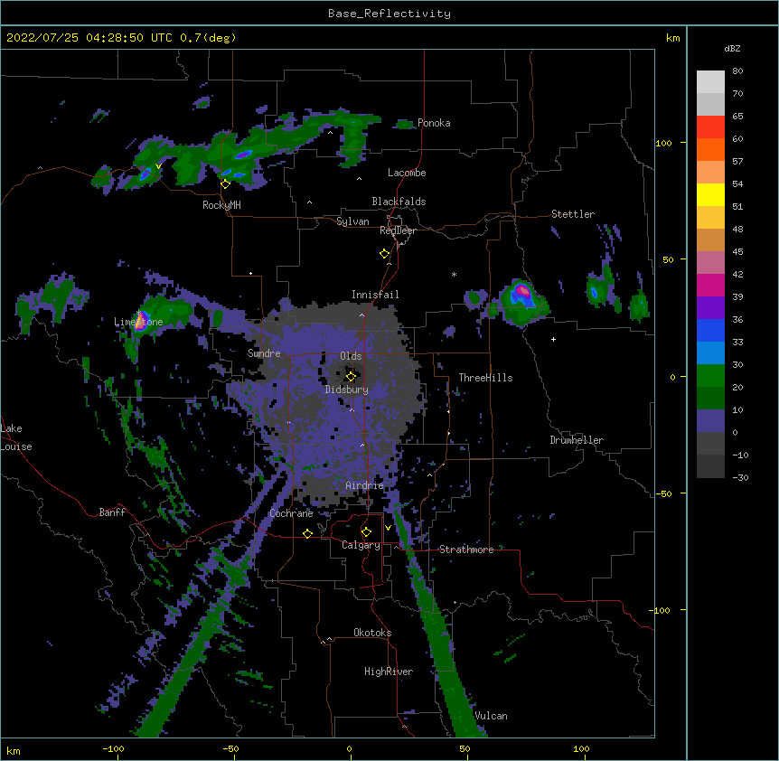The image size is (779, 761).
Task: Click the green 30 dBZ legend swatch
Action: pyautogui.click(x=710, y=376)
